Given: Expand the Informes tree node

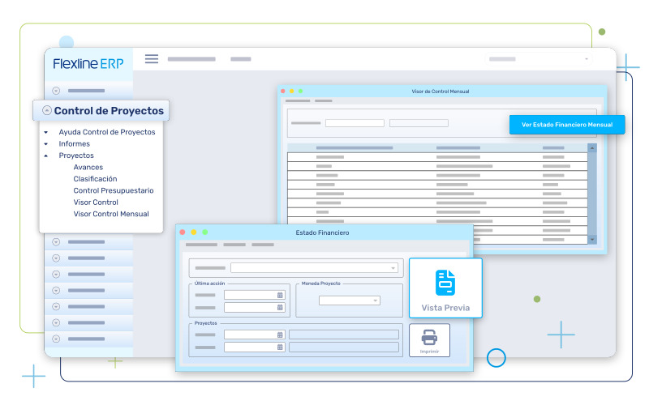Looking at the screenshot, I should pyautogui.click(x=46, y=143).
